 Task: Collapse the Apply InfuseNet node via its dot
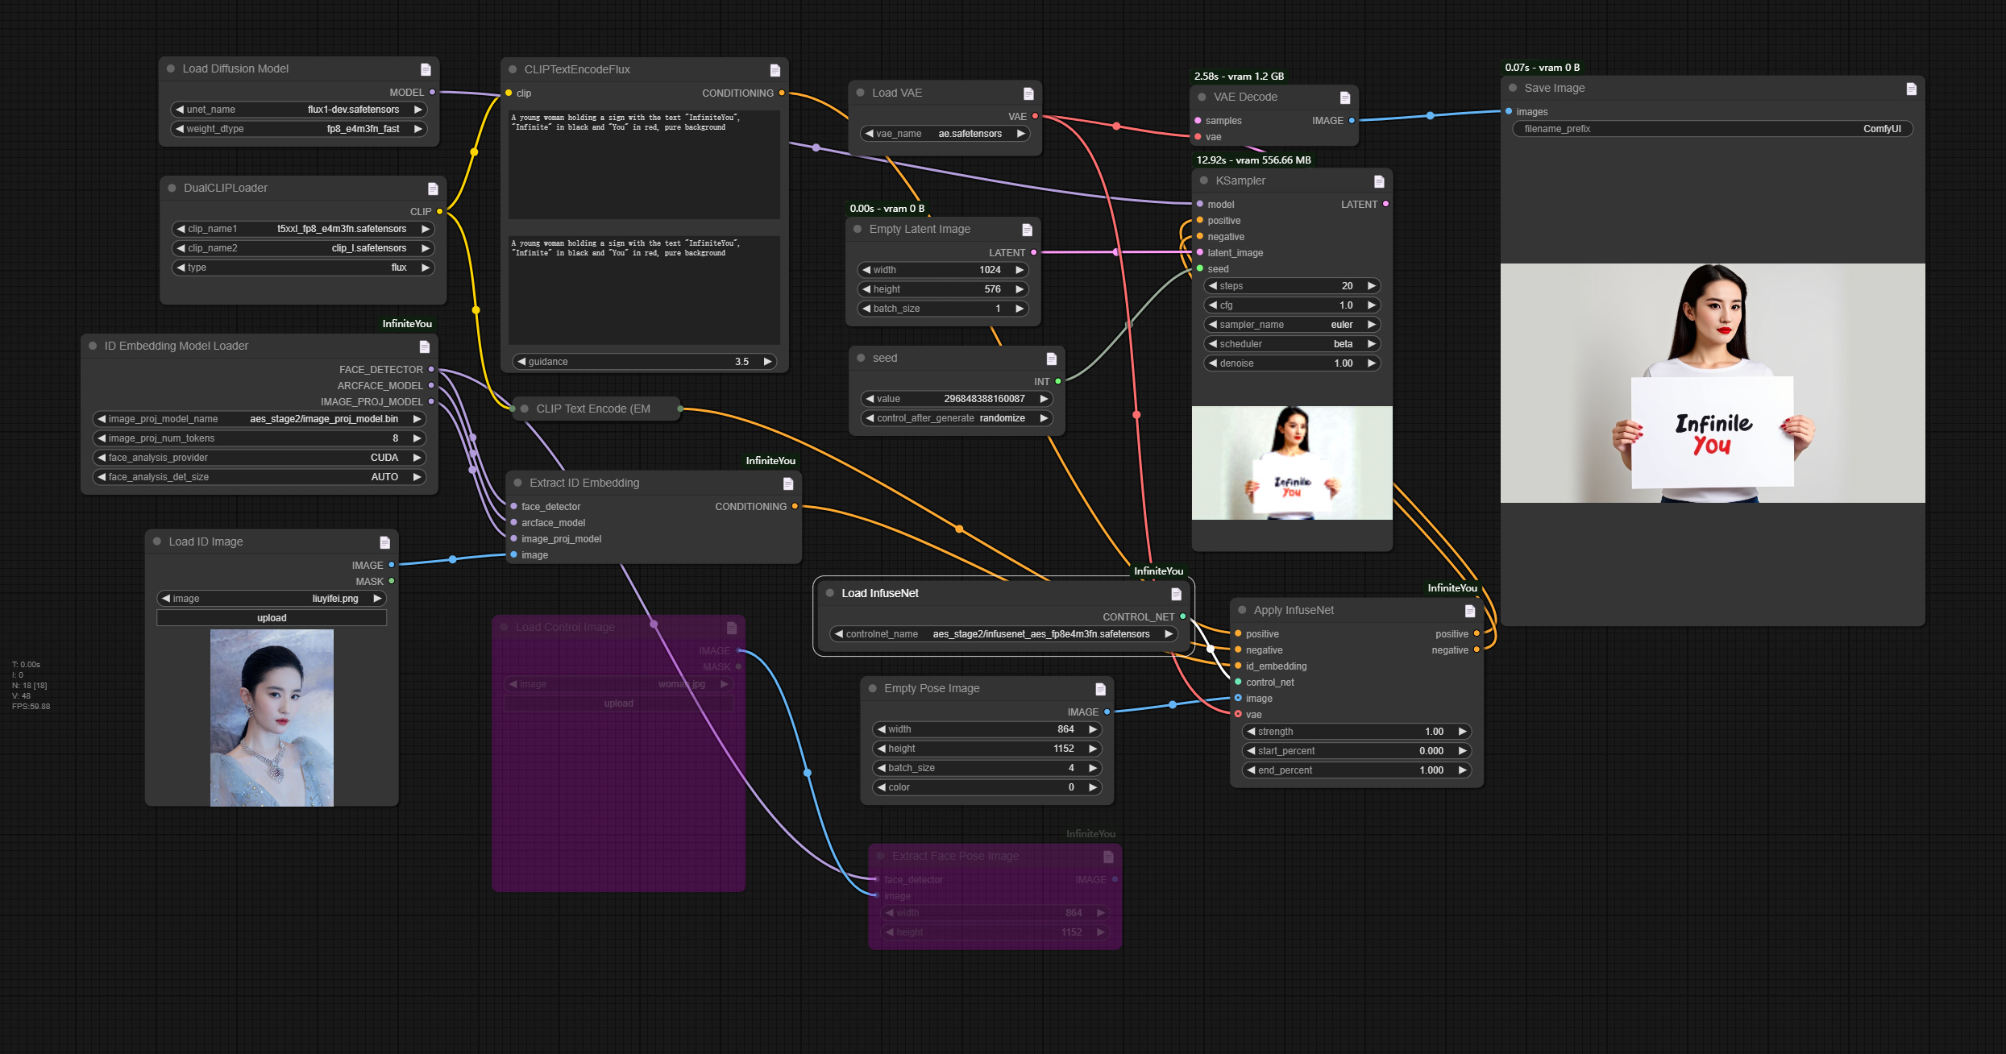(1242, 610)
